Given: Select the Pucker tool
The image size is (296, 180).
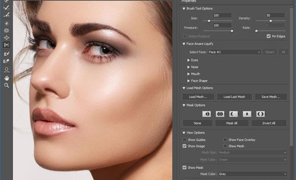Looking at the screenshot, I should (x=6, y=31).
